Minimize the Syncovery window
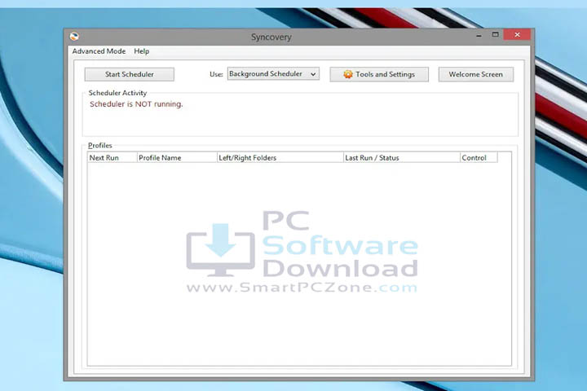Image resolution: width=587 pixels, height=391 pixels. click(479, 36)
